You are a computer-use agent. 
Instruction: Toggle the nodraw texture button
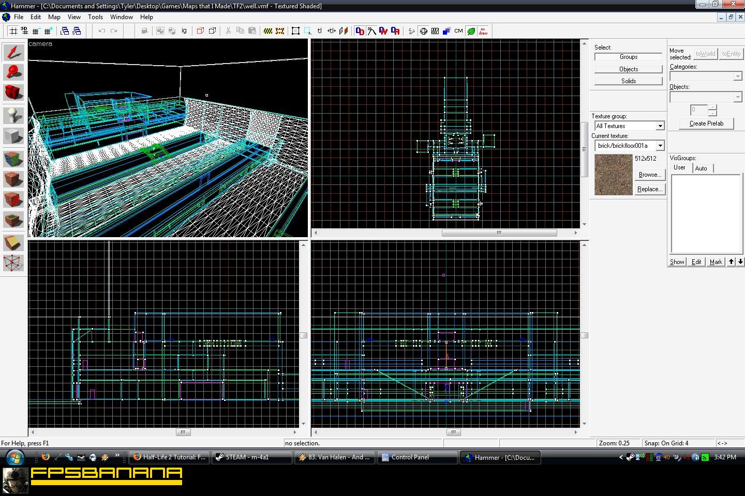click(x=483, y=31)
